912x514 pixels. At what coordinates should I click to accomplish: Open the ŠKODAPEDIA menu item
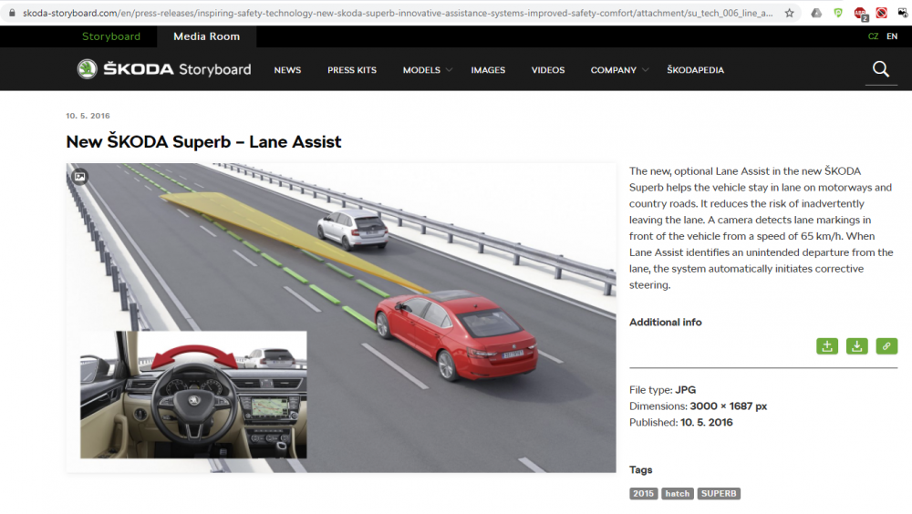(x=695, y=70)
